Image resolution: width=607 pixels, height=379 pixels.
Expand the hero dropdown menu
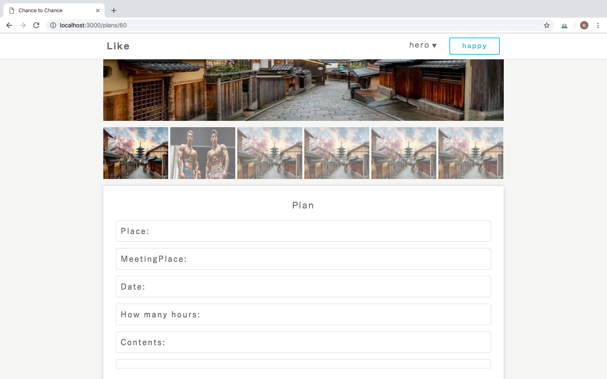click(423, 45)
